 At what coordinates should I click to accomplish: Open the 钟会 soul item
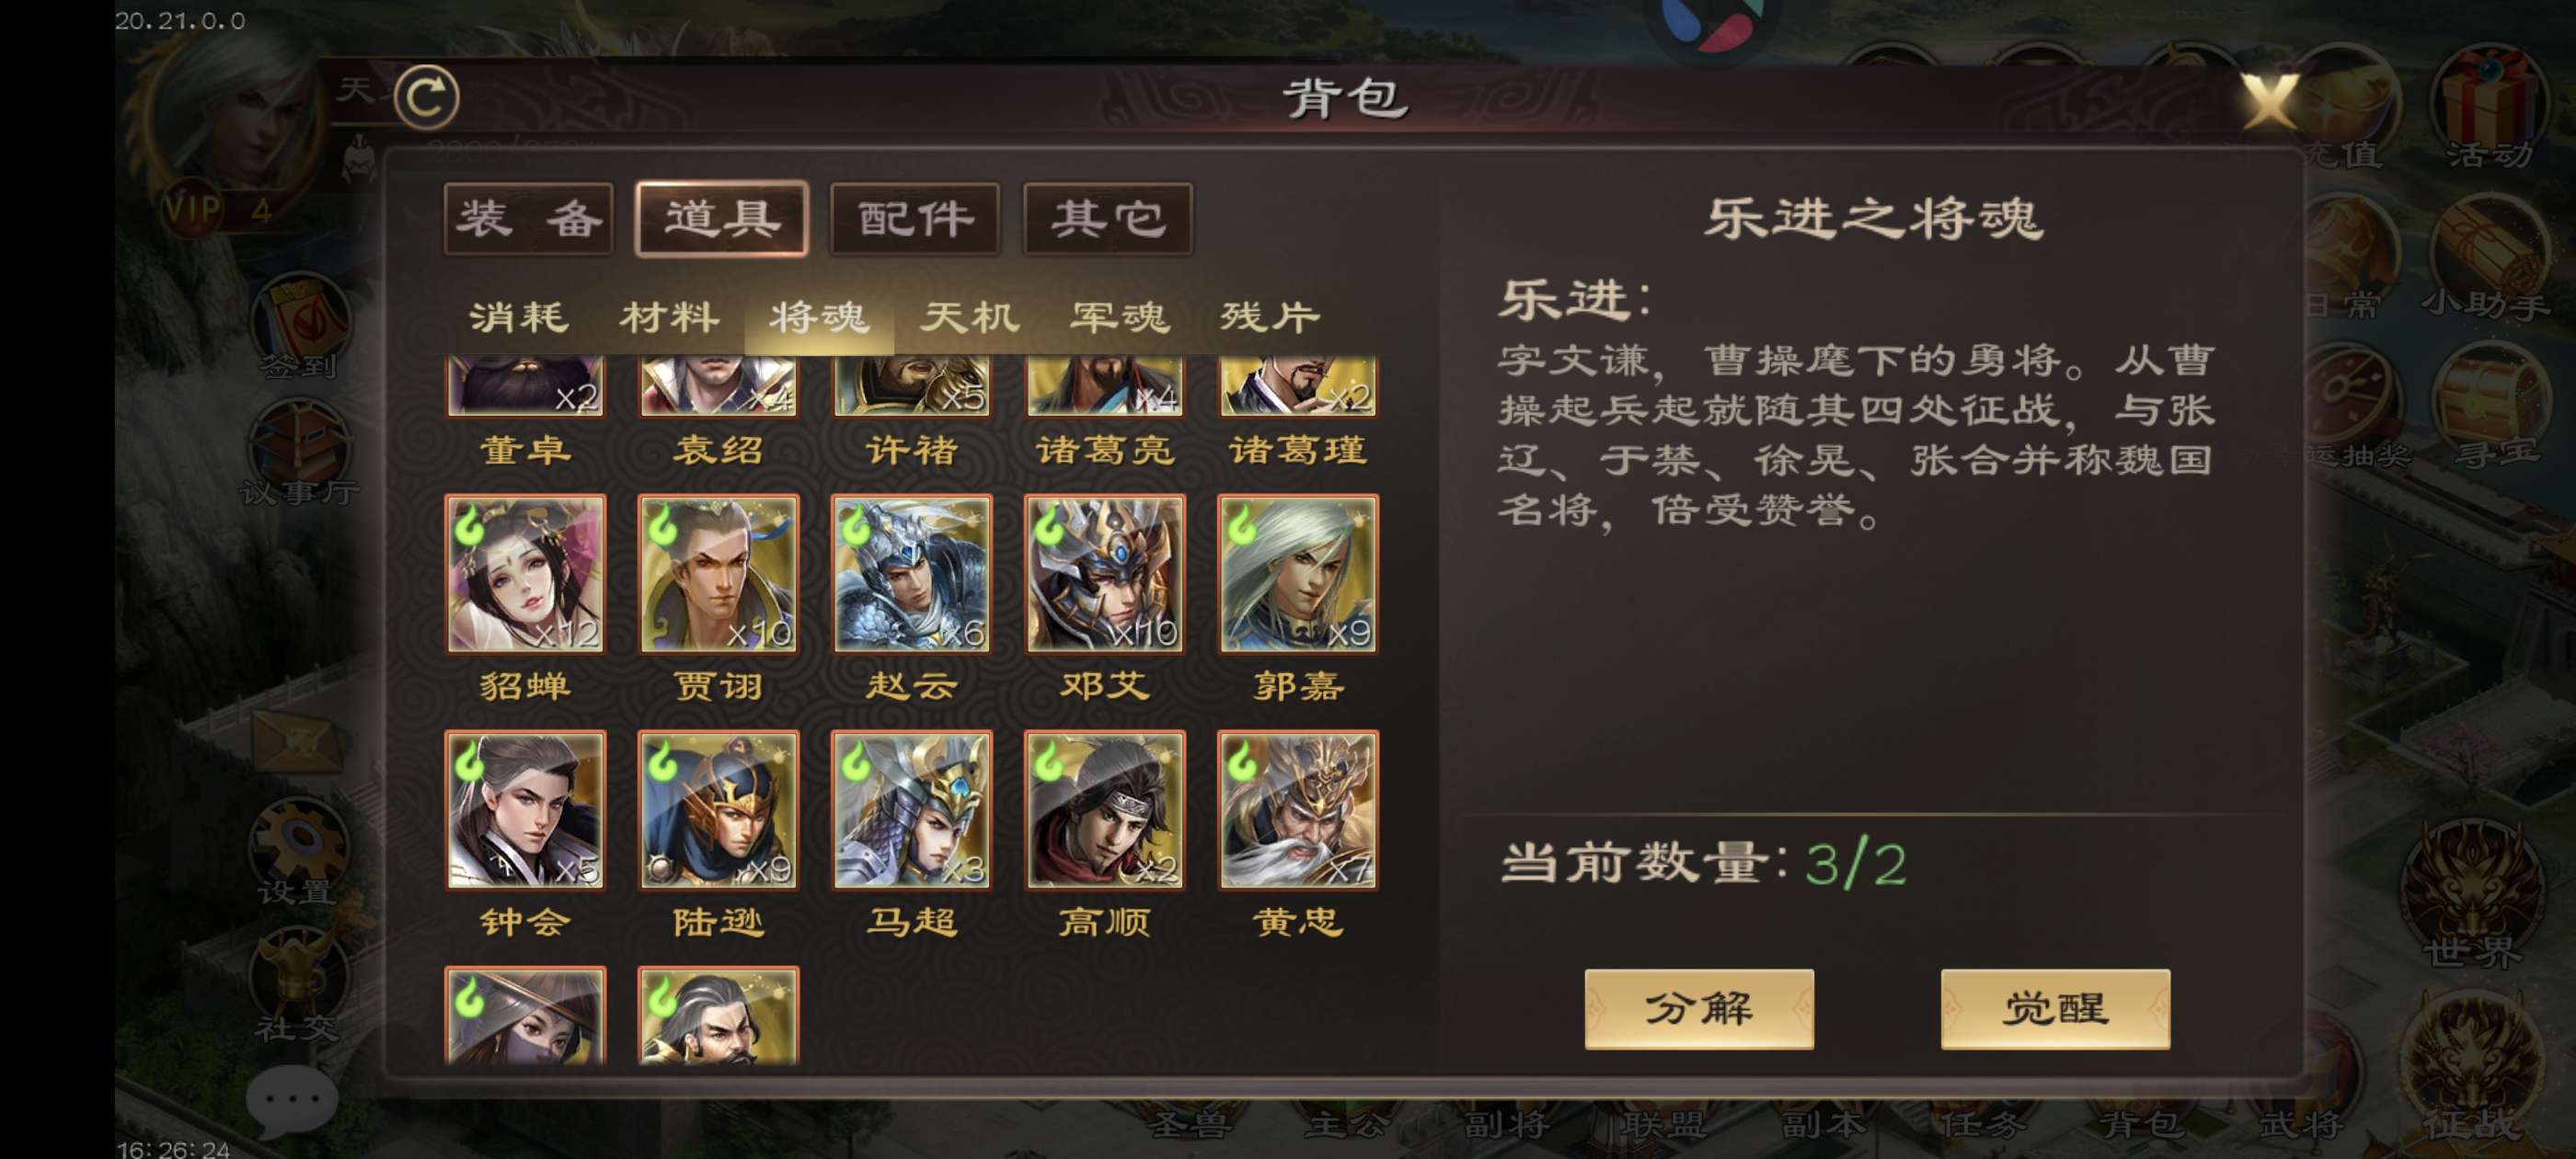click(x=525, y=810)
